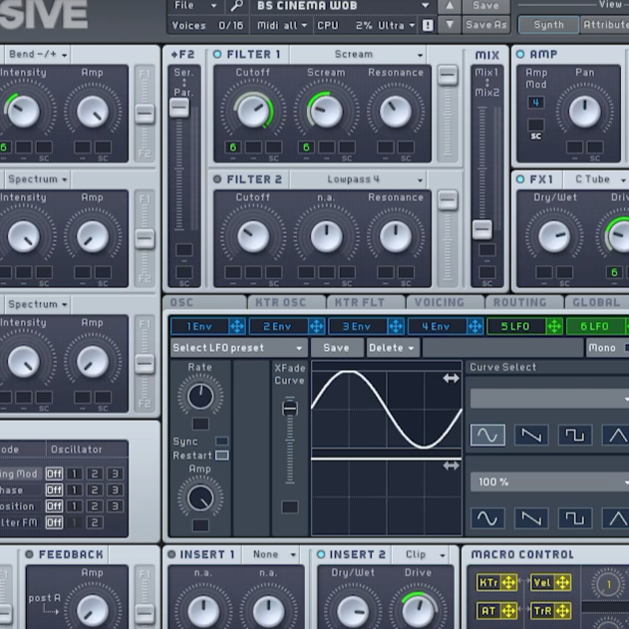Pick the sawtooth shape in lower curve row
This screenshot has height=629, width=629.
(x=531, y=518)
